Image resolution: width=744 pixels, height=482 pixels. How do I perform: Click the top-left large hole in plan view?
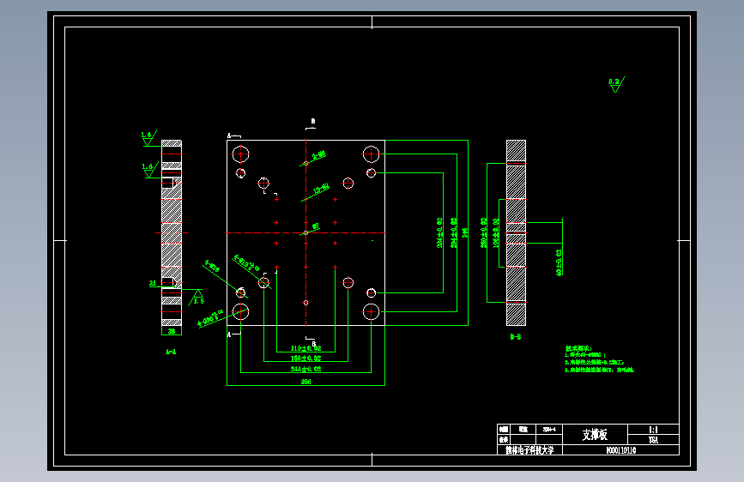coord(240,154)
